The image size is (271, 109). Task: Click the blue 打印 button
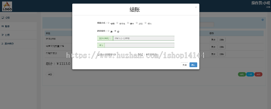tap(250, 74)
